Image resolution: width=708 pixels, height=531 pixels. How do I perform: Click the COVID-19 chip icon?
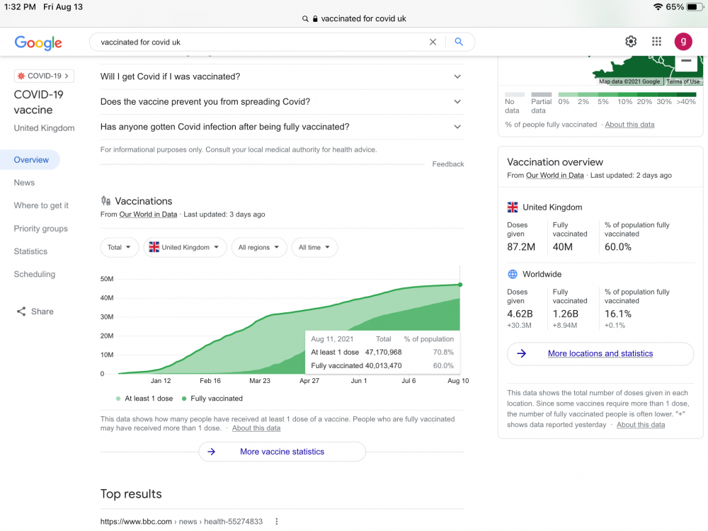(21, 76)
